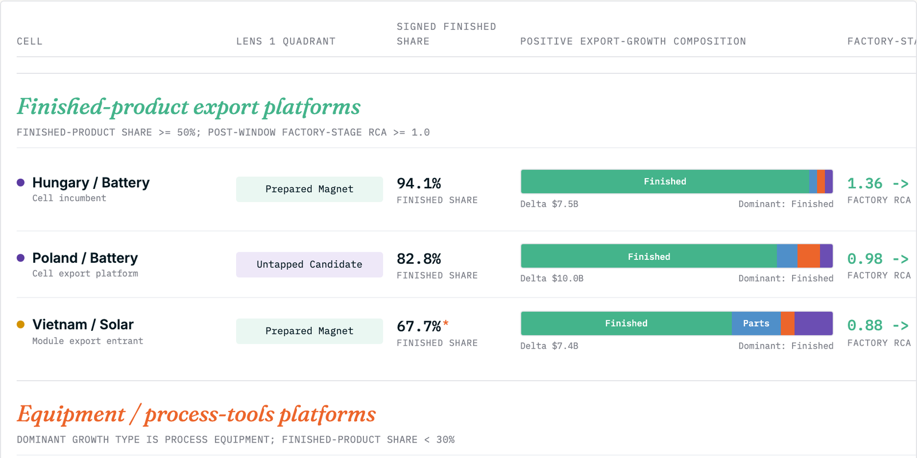Click the green Finished segment in Hungary's bar
917x458 pixels.
665,181
